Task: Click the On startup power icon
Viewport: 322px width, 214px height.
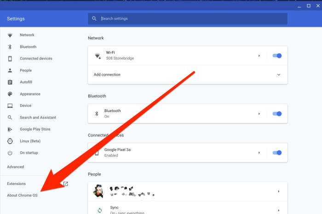Action: [x=10, y=153]
